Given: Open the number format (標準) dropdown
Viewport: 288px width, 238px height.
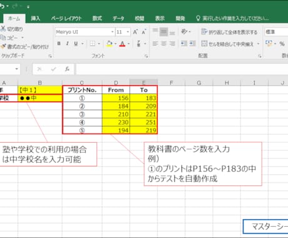Looking at the screenshot, I should point(276,32).
